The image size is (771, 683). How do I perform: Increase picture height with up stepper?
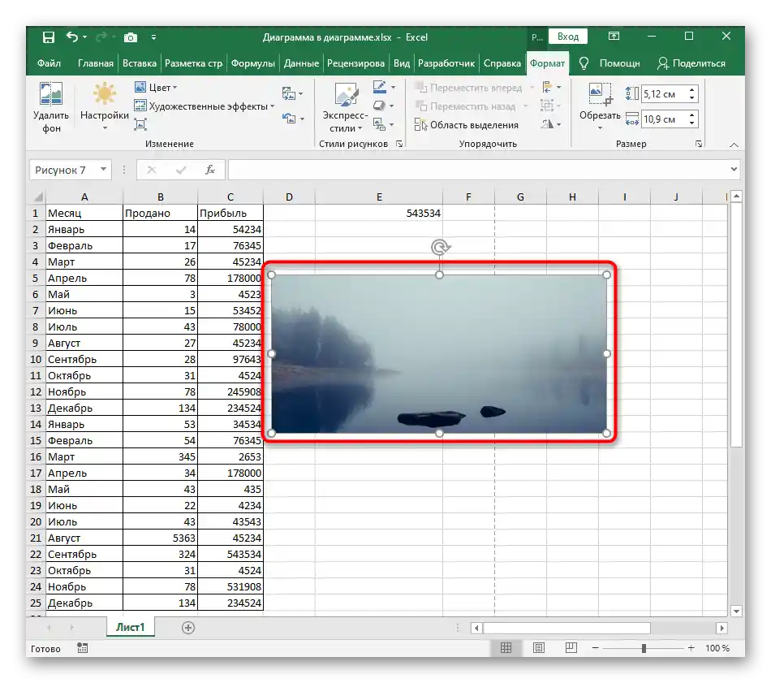coord(692,90)
